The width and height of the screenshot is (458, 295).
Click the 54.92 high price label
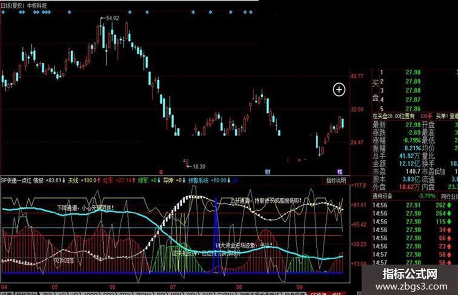click(x=112, y=18)
